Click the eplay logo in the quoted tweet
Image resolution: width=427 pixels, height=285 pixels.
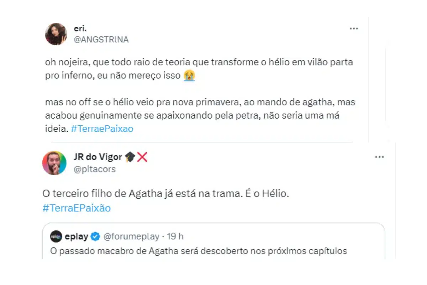tap(56, 236)
